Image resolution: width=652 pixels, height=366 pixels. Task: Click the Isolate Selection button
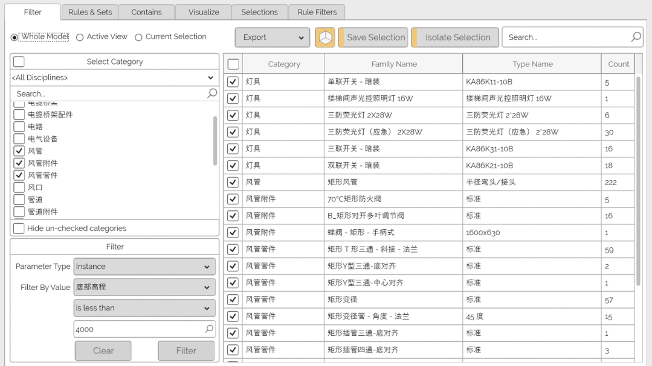point(456,37)
